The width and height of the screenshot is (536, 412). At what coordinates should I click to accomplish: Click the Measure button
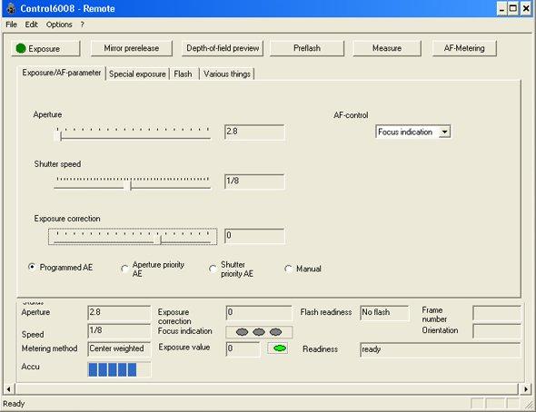[x=387, y=48]
